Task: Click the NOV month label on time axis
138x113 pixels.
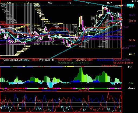Action: pos(109,3)
